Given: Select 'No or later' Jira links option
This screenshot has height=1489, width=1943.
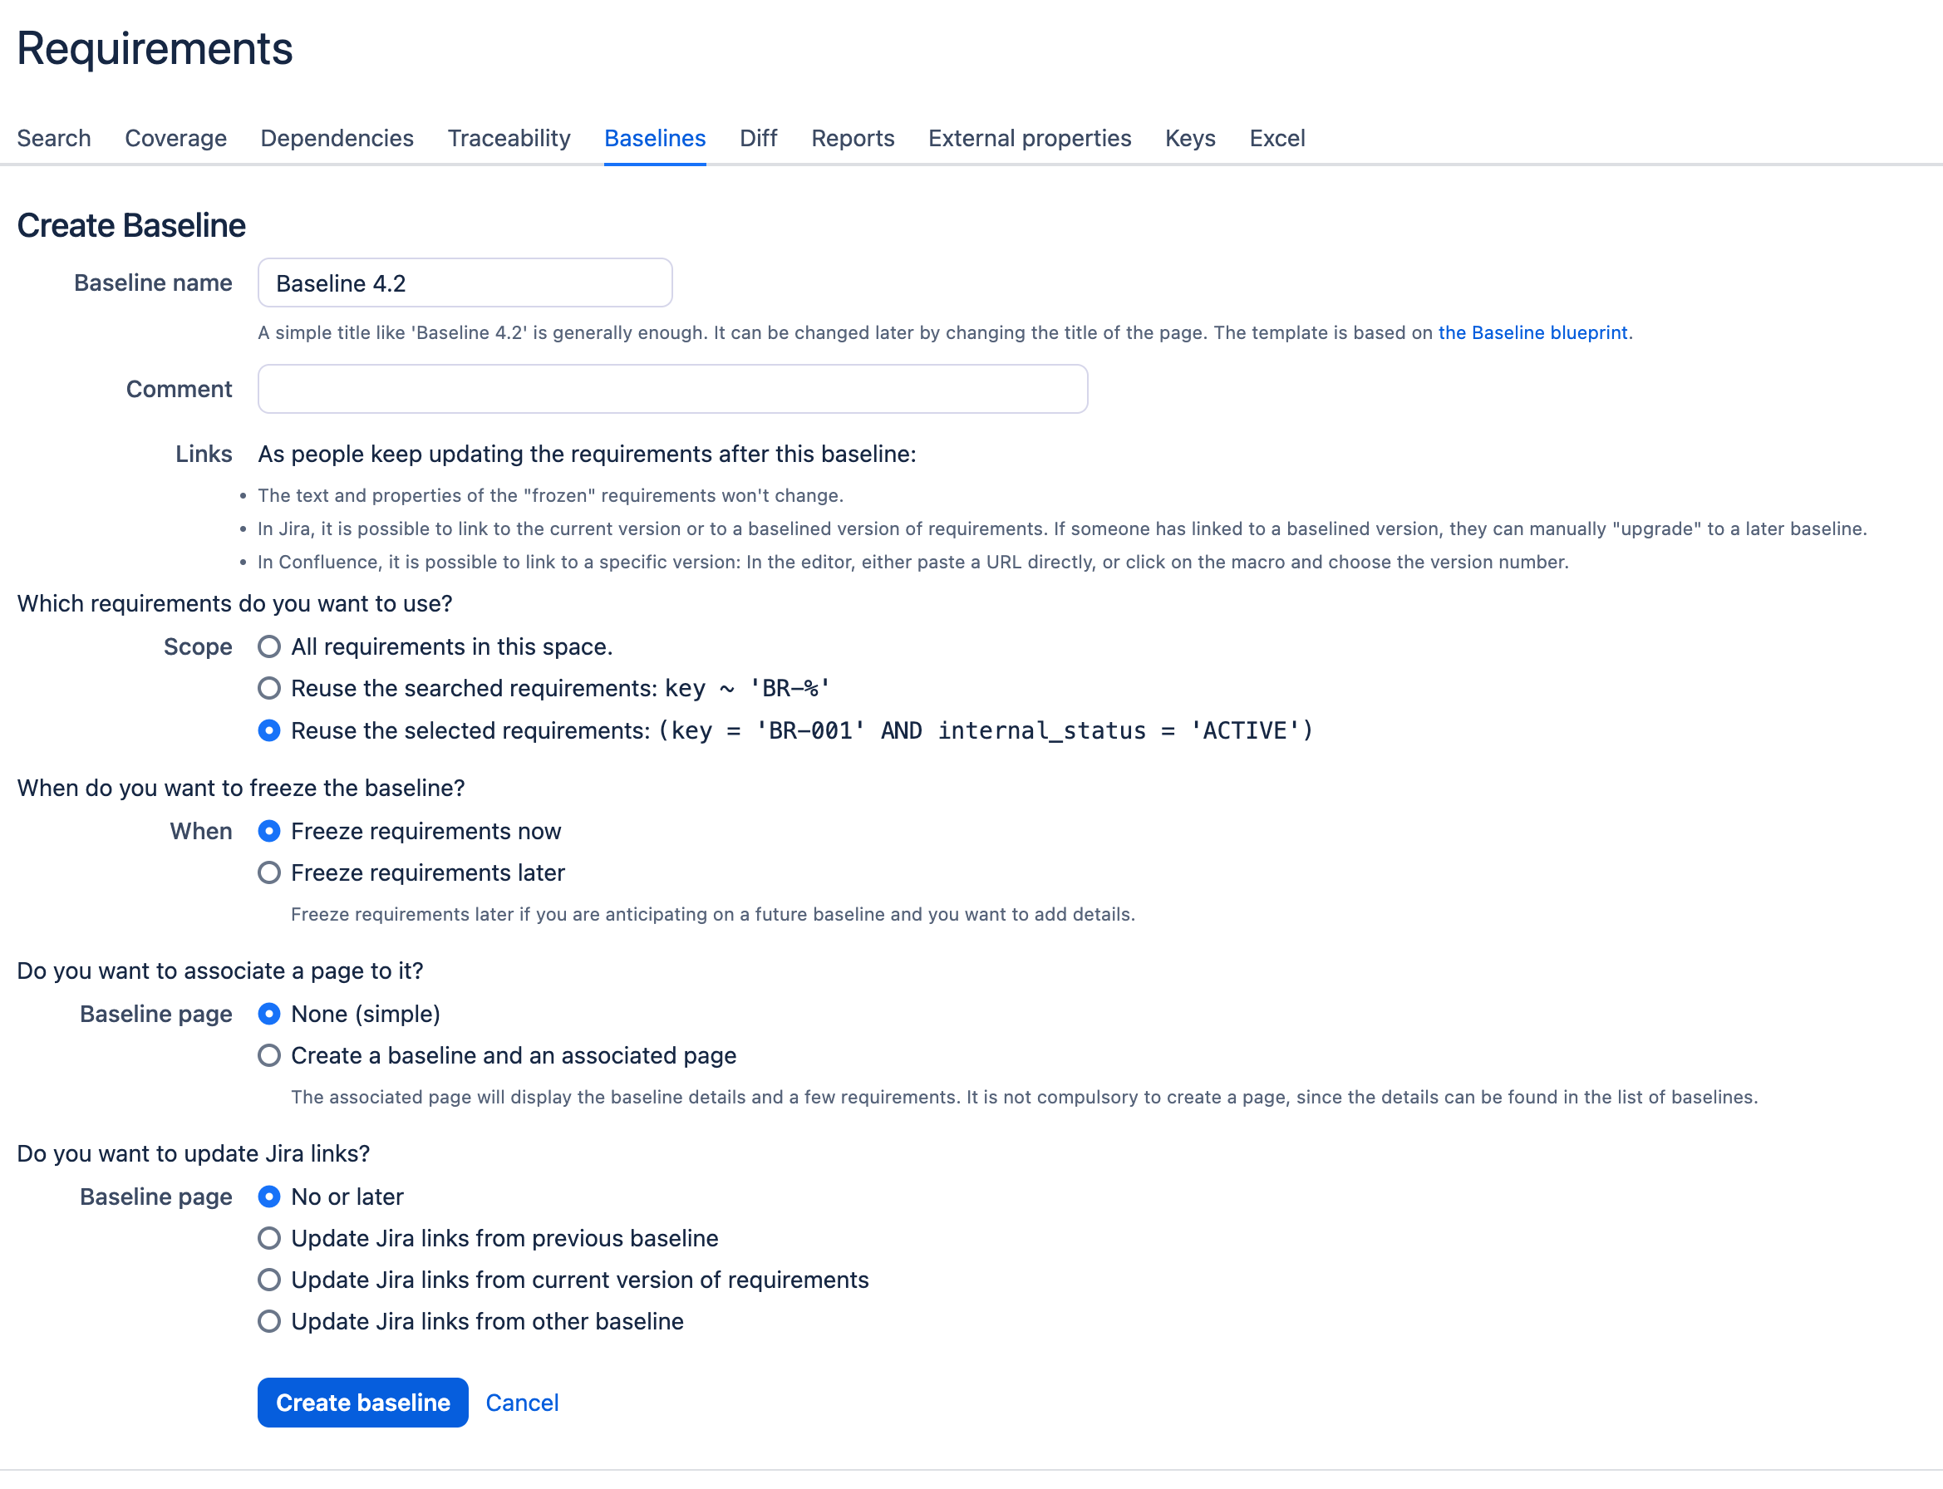Looking at the screenshot, I should (x=268, y=1197).
